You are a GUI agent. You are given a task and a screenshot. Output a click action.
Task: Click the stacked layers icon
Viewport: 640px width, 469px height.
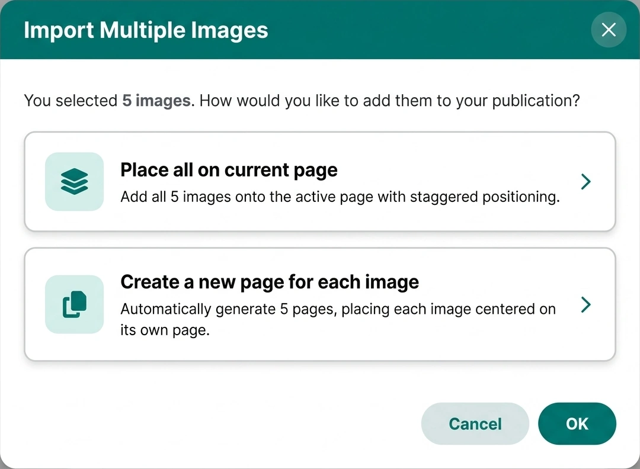(74, 181)
